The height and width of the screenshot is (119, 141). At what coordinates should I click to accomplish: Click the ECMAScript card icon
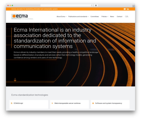point(12,103)
